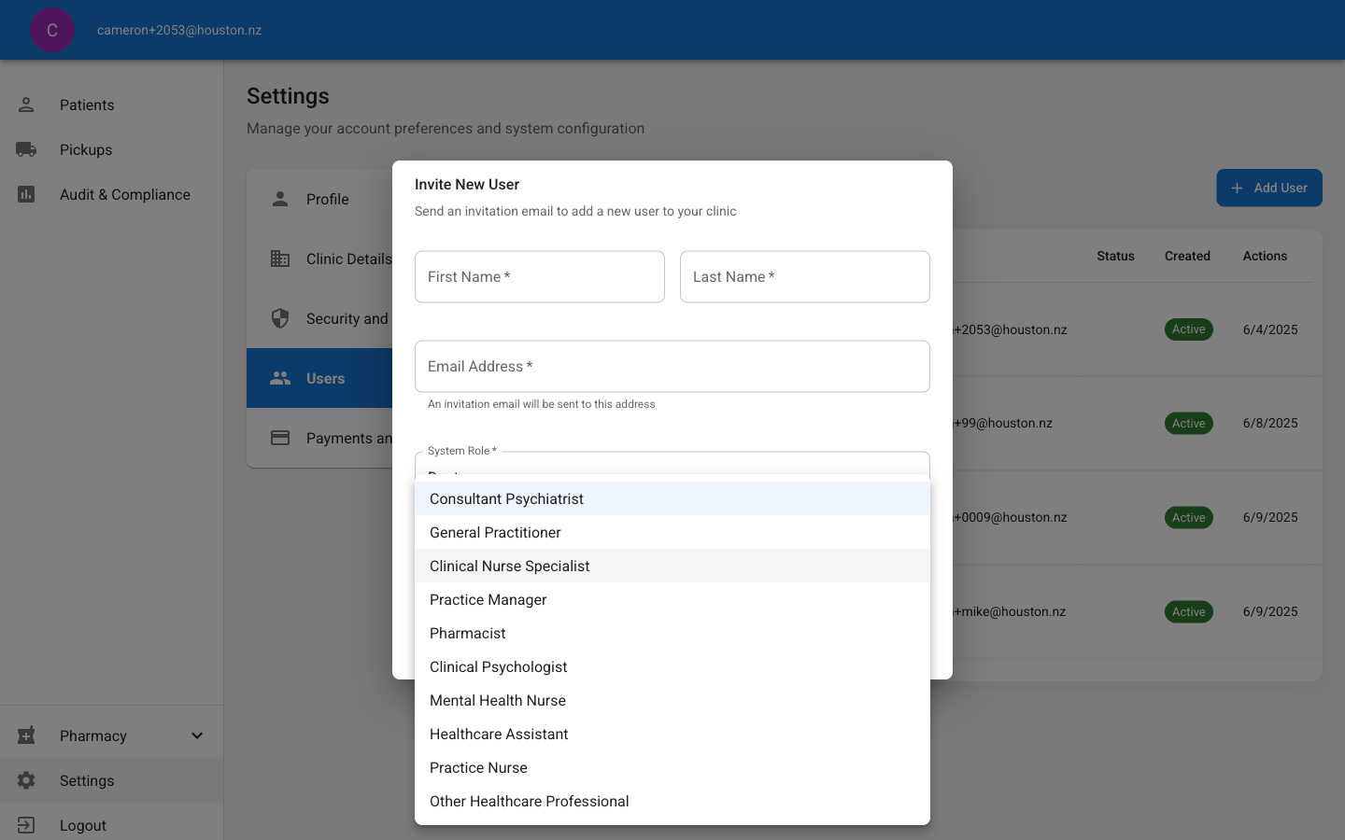Click the Email Address field
This screenshot has height=840, width=1345.
coord(672,366)
